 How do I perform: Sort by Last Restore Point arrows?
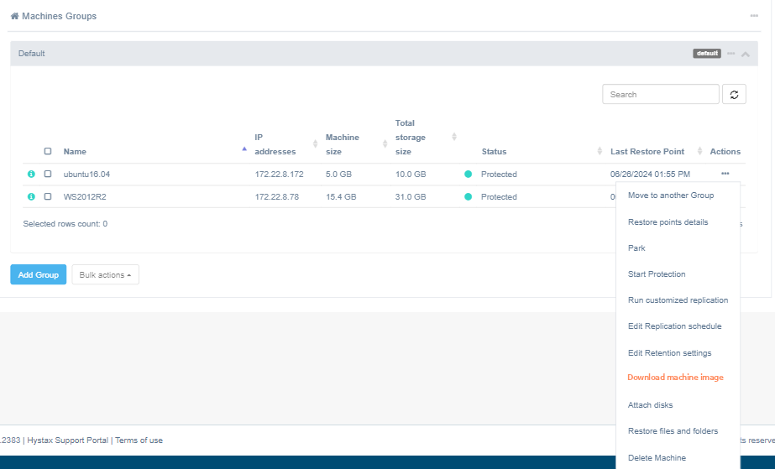[x=699, y=151]
